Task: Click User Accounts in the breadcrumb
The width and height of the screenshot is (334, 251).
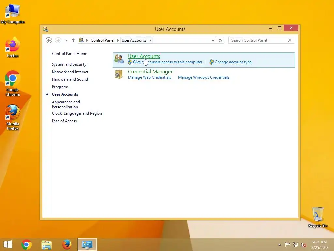Action: [134, 40]
